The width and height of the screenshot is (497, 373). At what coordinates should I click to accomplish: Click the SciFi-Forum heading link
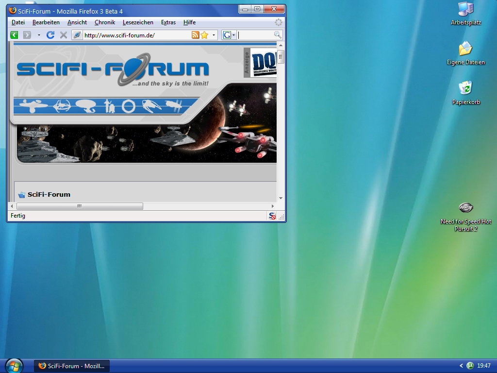49,195
